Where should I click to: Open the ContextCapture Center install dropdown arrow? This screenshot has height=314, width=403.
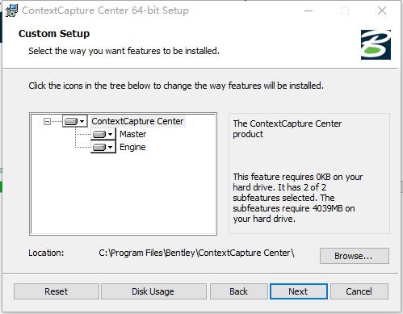click(x=82, y=121)
